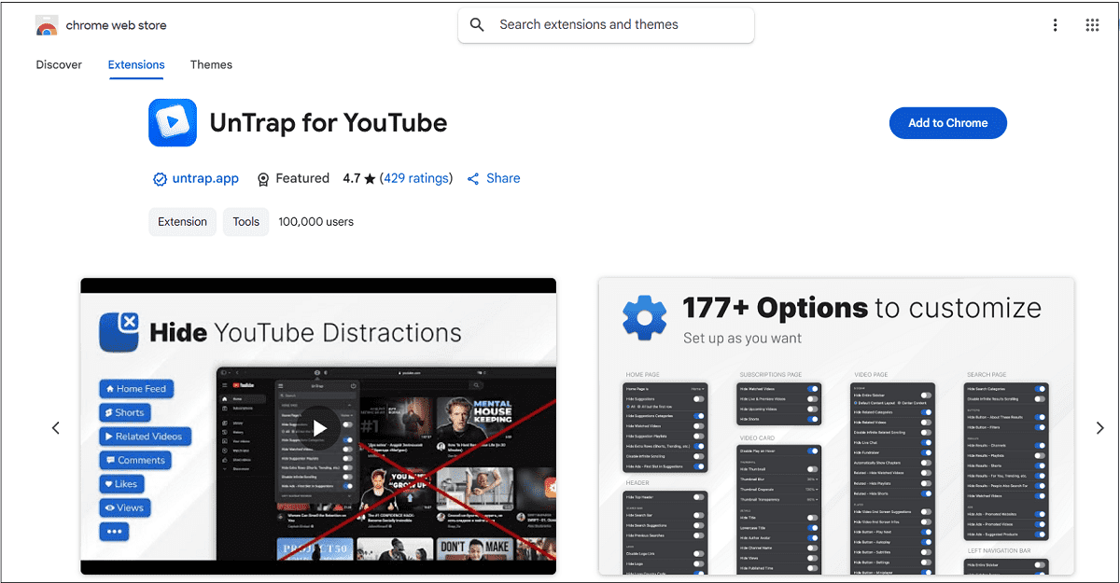Click the Home Feed chip in promo video

click(136, 389)
